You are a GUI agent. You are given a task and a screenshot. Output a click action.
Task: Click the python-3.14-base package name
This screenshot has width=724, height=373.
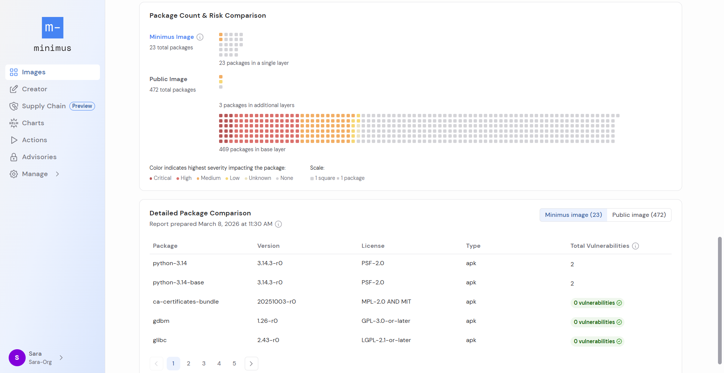(x=178, y=282)
